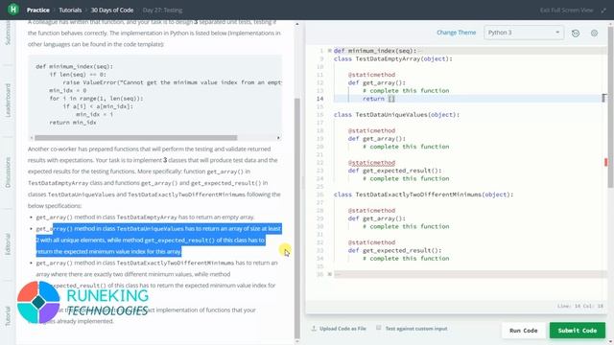Click the Upload Code as File label
This screenshot has width=614, height=345.
click(x=342, y=329)
